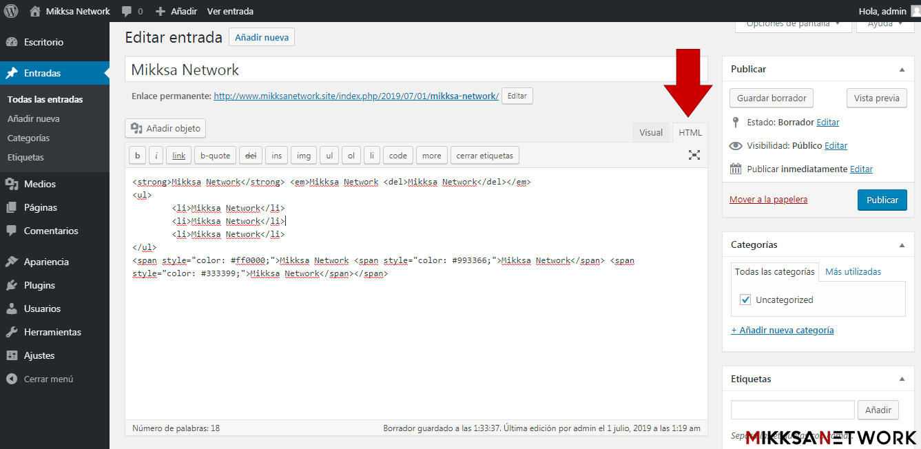Insert bold tag with b button
921x449 pixels.
(137, 156)
